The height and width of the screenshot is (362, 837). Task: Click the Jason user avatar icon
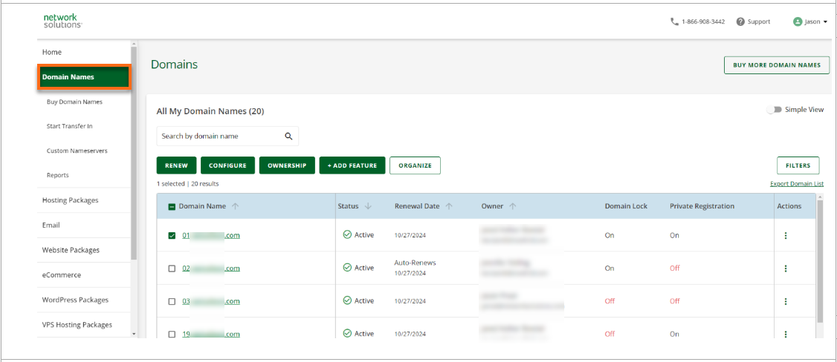coord(798,22)
